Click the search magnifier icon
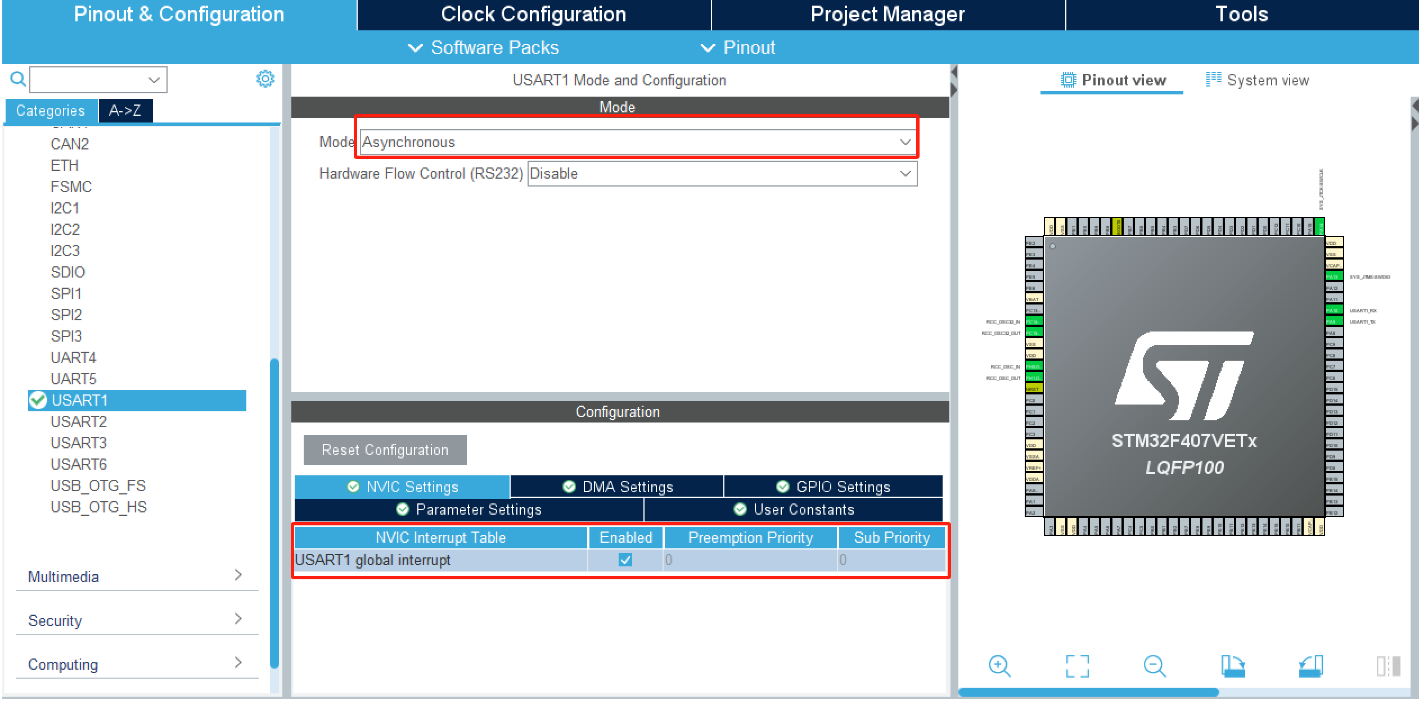1419x704 pixels. coord(18,79)
